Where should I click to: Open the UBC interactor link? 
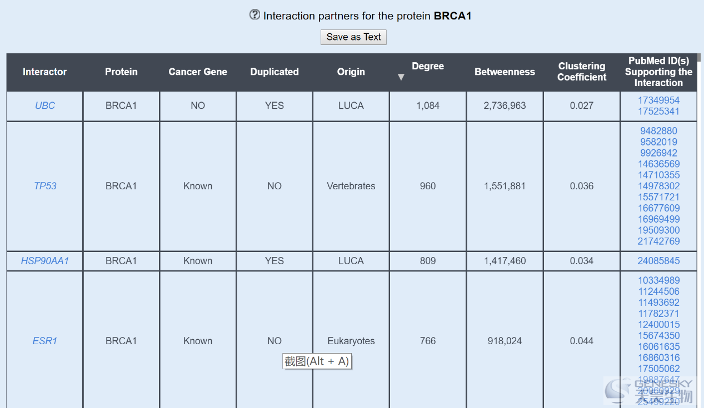click(45, 105)
